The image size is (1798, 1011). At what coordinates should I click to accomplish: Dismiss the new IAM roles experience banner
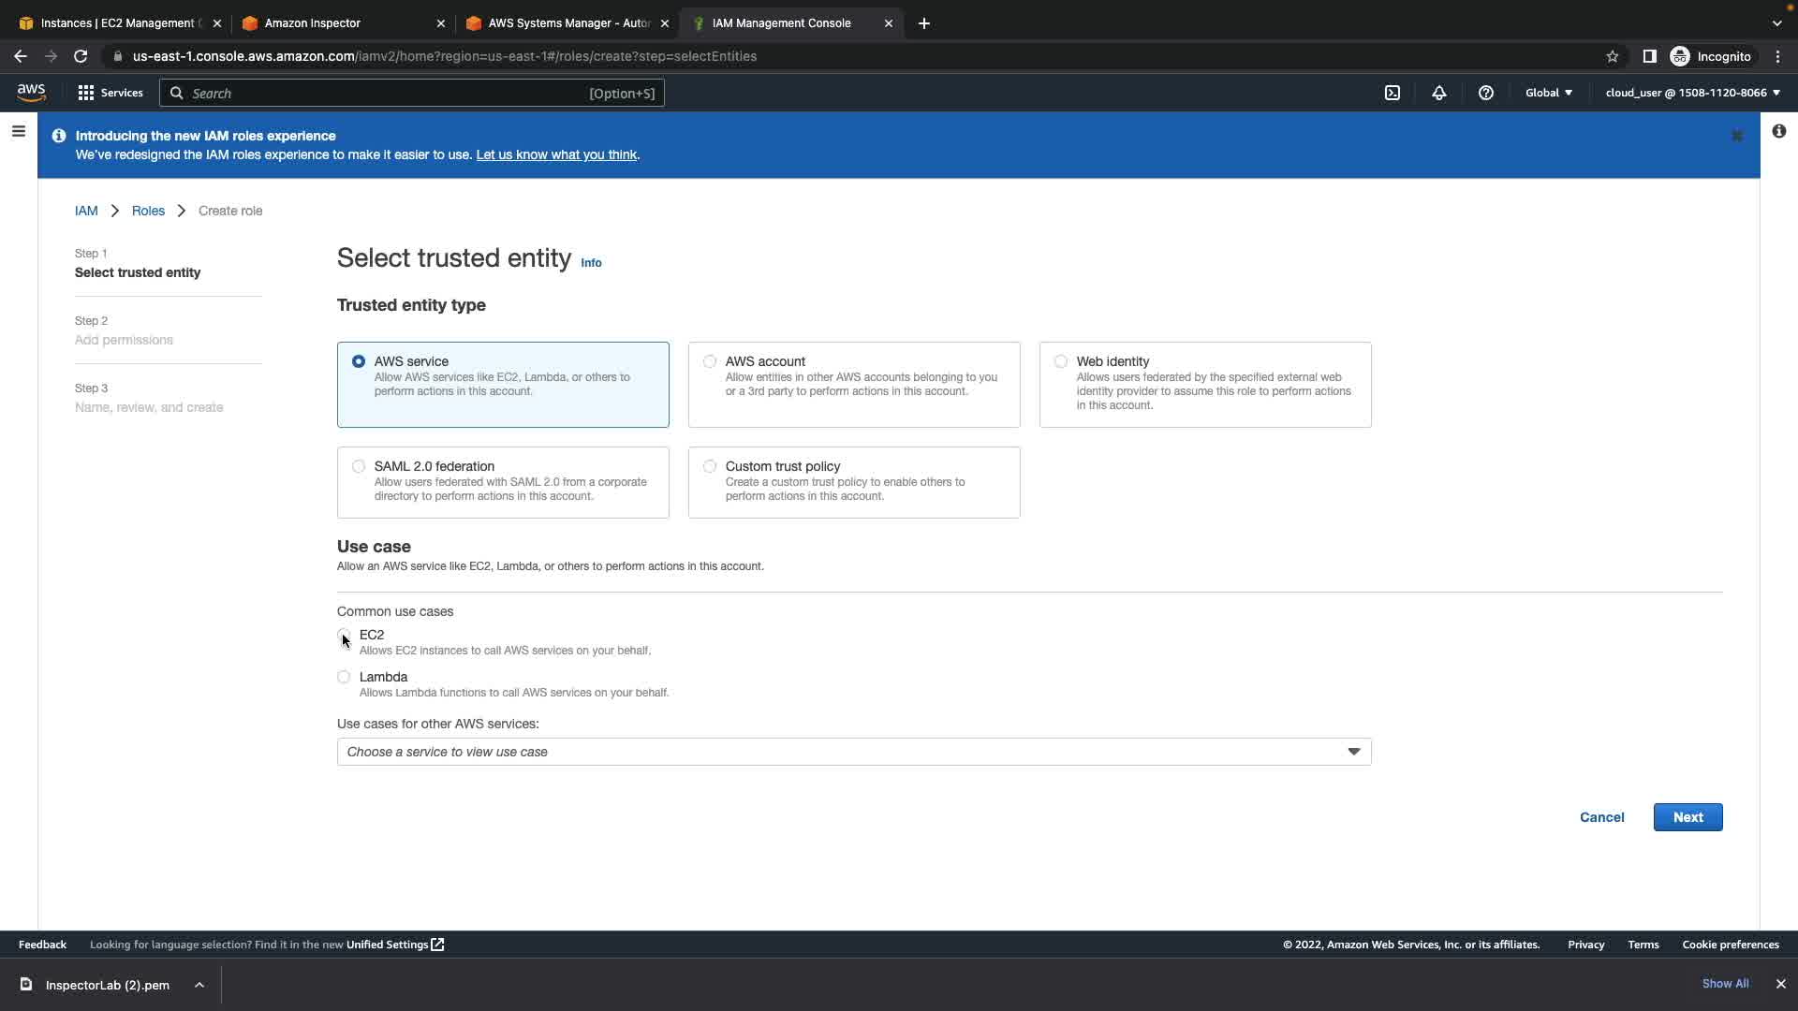(1736, 137)
